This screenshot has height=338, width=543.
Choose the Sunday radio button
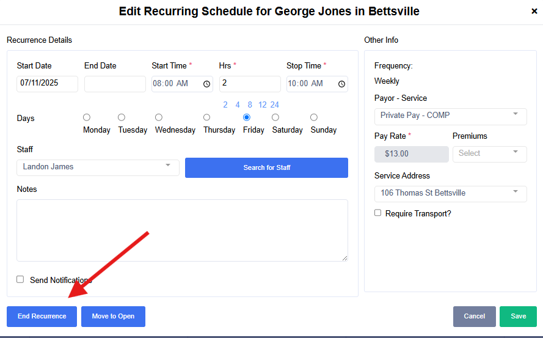pyautogui.click(x=314, y=117)
